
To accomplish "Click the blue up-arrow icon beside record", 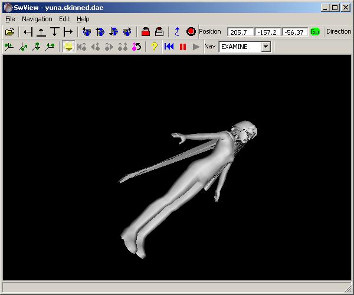I will click(176, 32).
